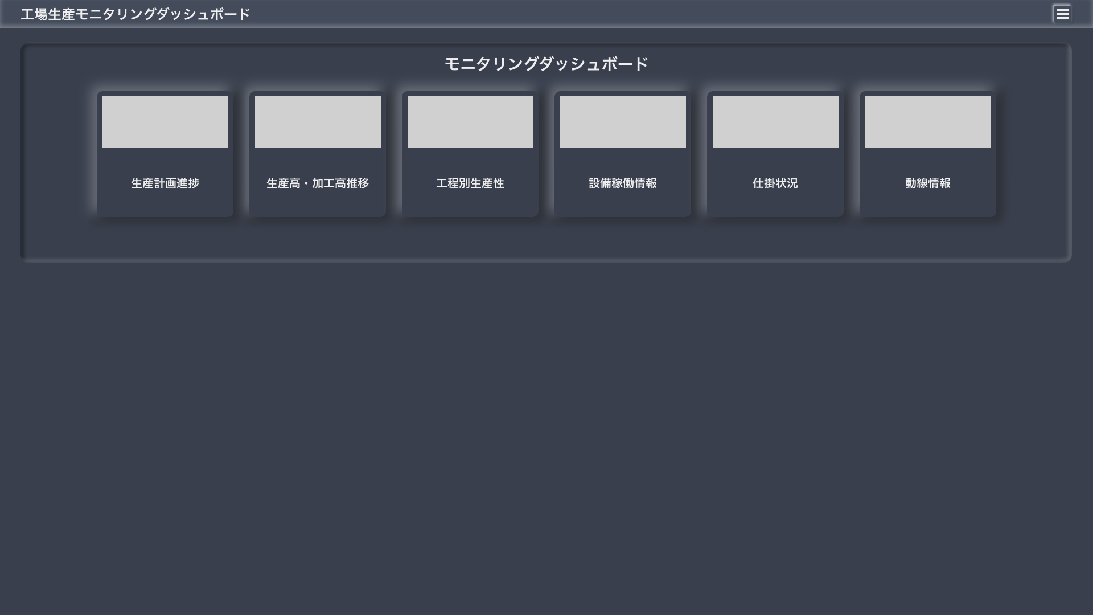Click the 生産計画進捗 card thumbnail image
Viewport: 1093px width, 615px height.
tap(165, 121)
